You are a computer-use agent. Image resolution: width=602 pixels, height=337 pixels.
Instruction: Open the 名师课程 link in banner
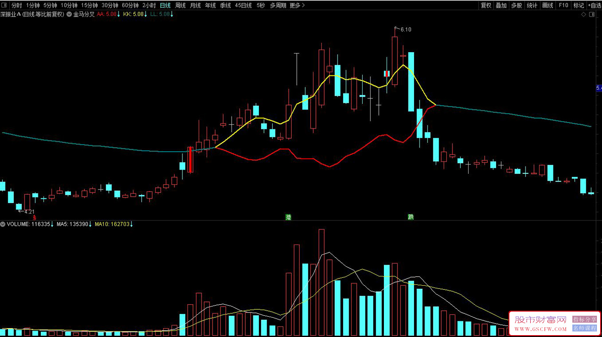(x=585, y=328)
